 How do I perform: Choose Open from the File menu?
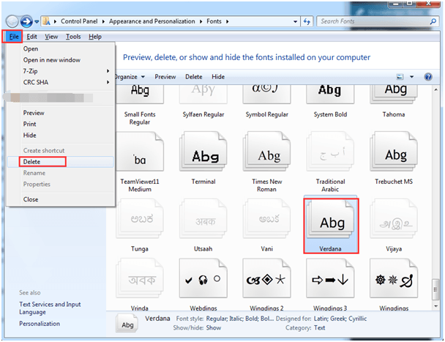point(61,49)
